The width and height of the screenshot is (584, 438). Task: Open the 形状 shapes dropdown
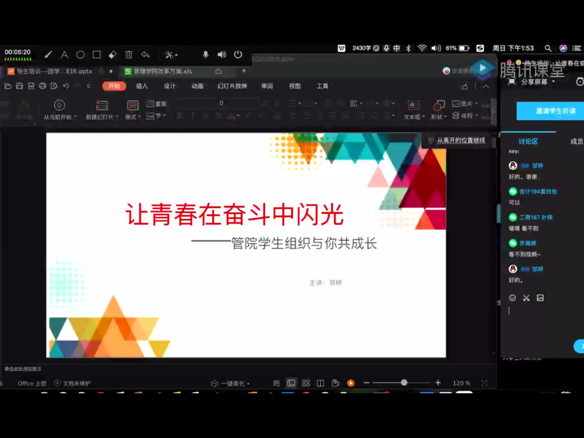point(438,117)
